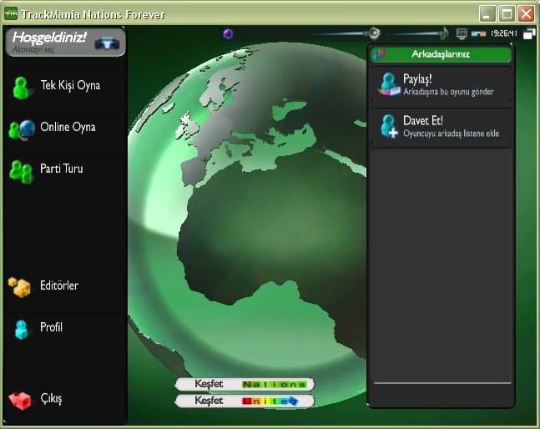Click Paylaş! to share the game
The height and width of the screenshot is (429, 540).
point(442,85)
